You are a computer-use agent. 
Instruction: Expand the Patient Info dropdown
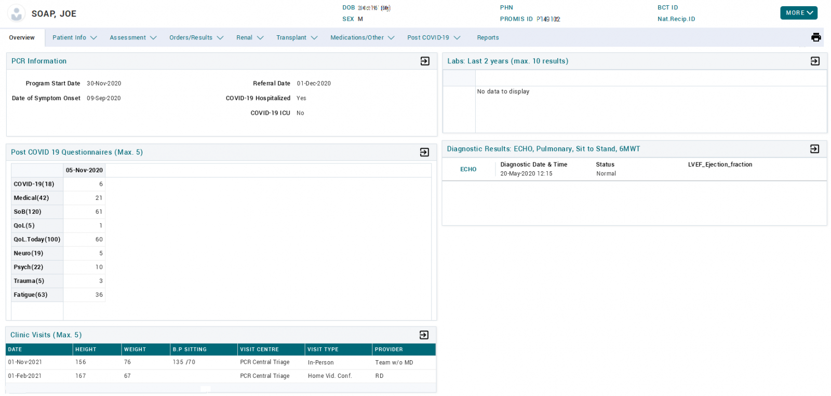[x=74, y=38]
